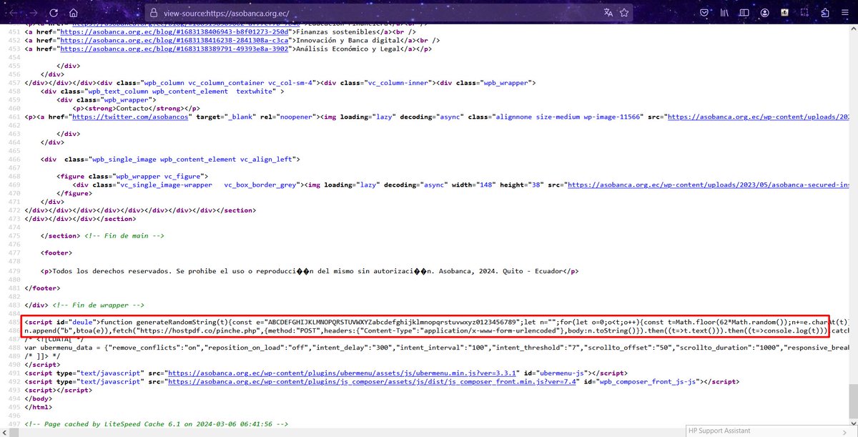Open the Library bookshelf icon
858x437 pixels.
click(x=724, y=12)
